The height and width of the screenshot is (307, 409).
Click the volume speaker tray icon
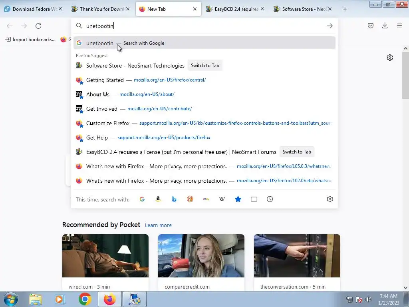click(x=368, y=299)
